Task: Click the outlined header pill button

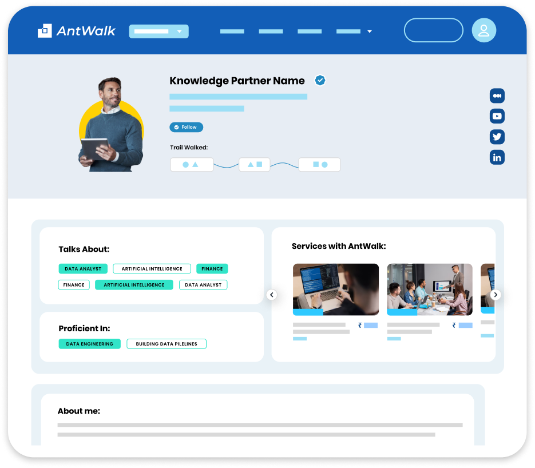Action: point(433,30)
